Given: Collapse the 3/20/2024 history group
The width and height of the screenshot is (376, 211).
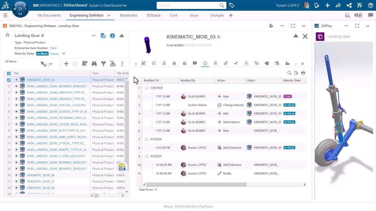Looking at the screenshot, I should click(147, 88).
